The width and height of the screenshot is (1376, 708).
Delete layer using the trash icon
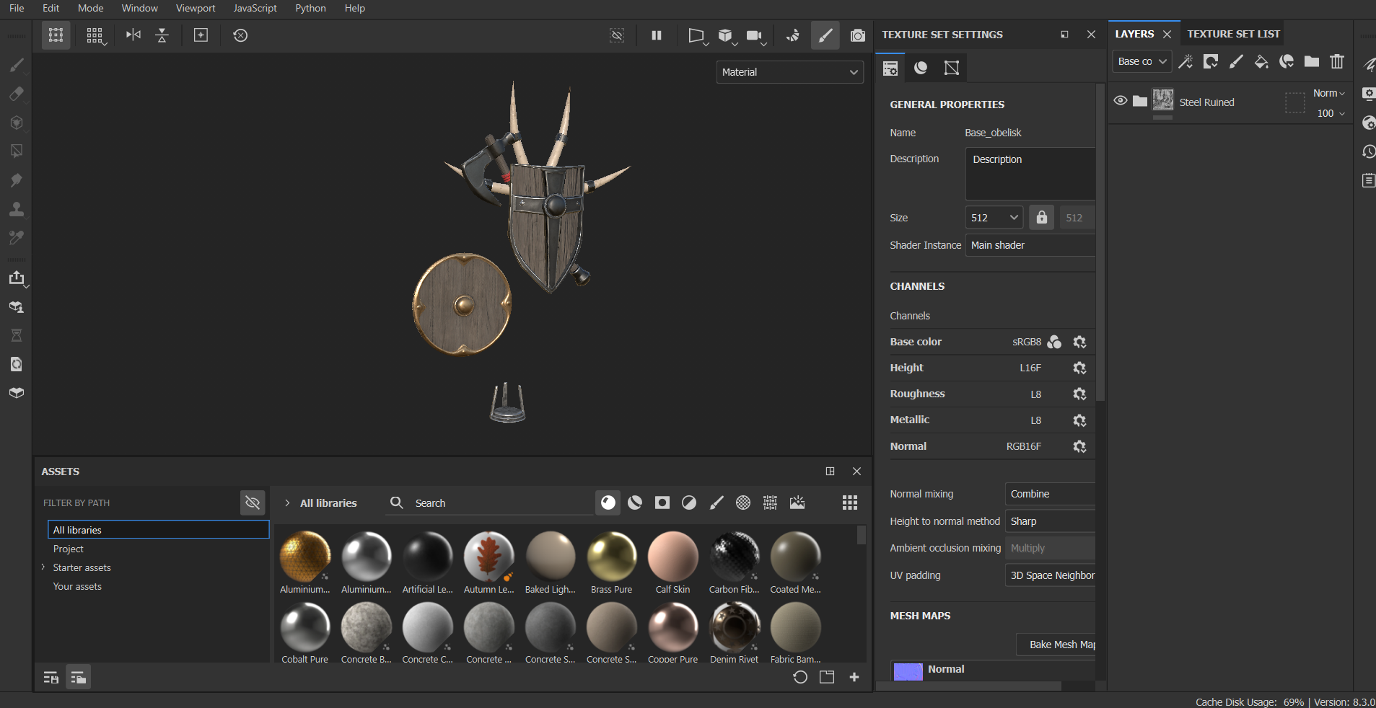(1337, 62)
